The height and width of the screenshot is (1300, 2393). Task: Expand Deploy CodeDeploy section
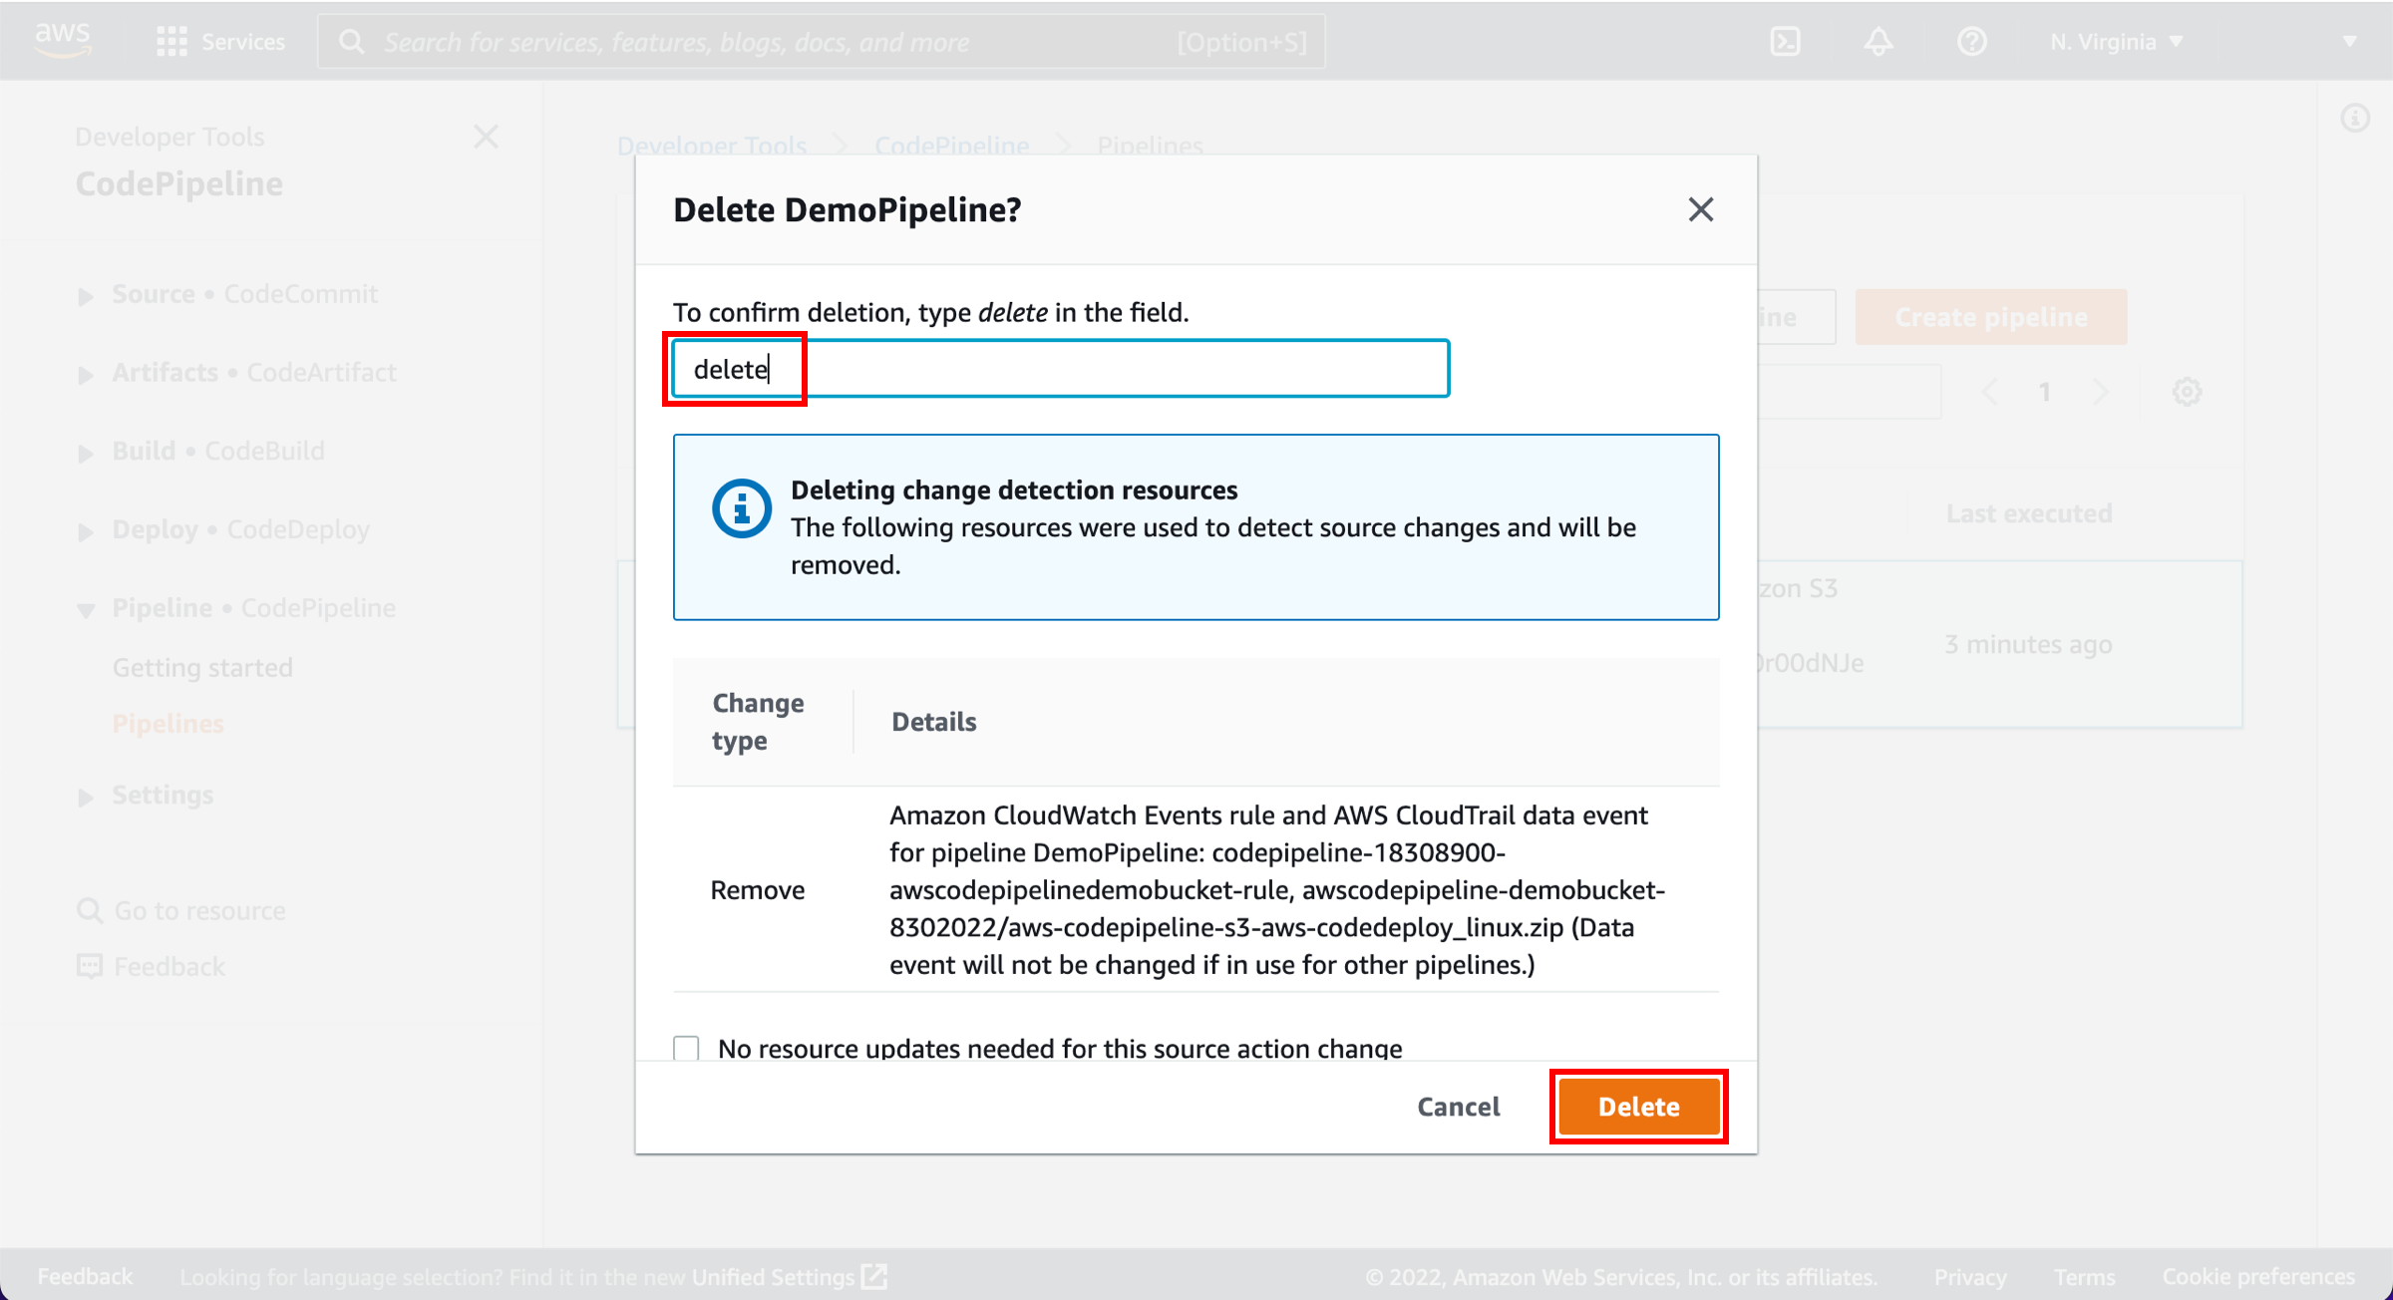point(86,531)
